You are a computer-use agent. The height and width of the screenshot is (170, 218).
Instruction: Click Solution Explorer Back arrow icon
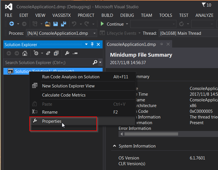point(9,53)
